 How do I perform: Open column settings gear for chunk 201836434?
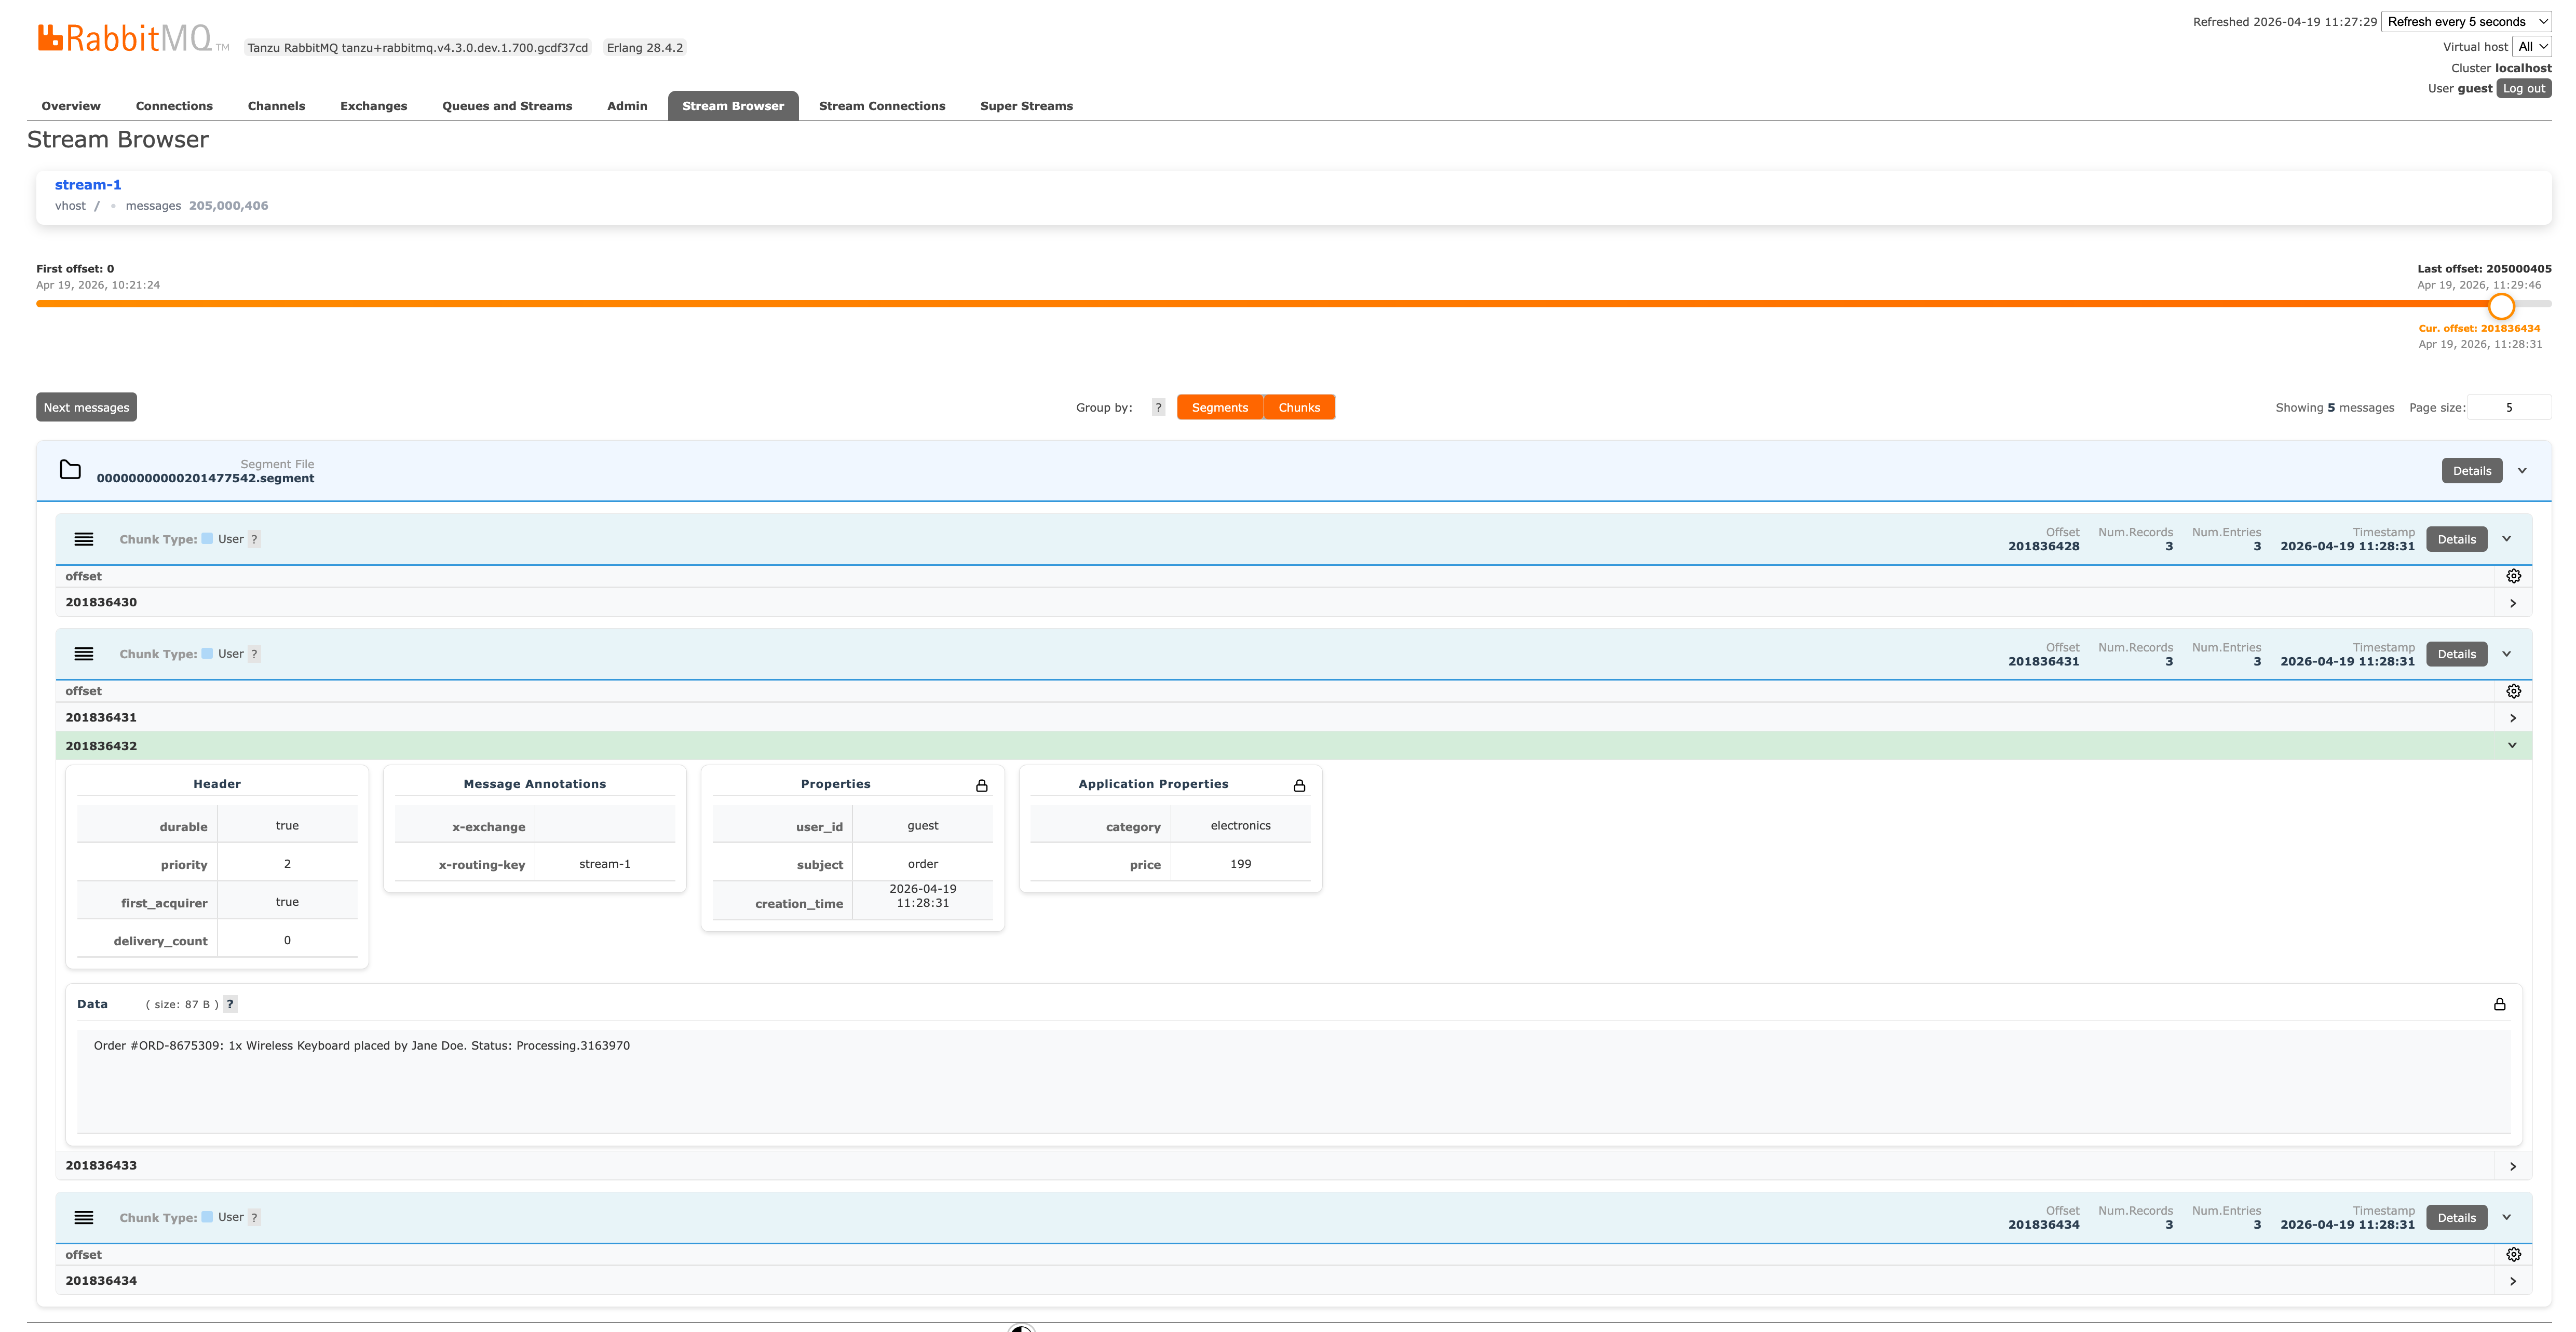click(2513, 1255)
